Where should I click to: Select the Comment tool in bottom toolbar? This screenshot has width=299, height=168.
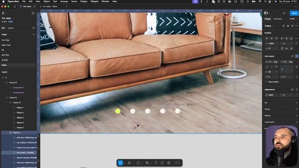(x=162, y=163)
